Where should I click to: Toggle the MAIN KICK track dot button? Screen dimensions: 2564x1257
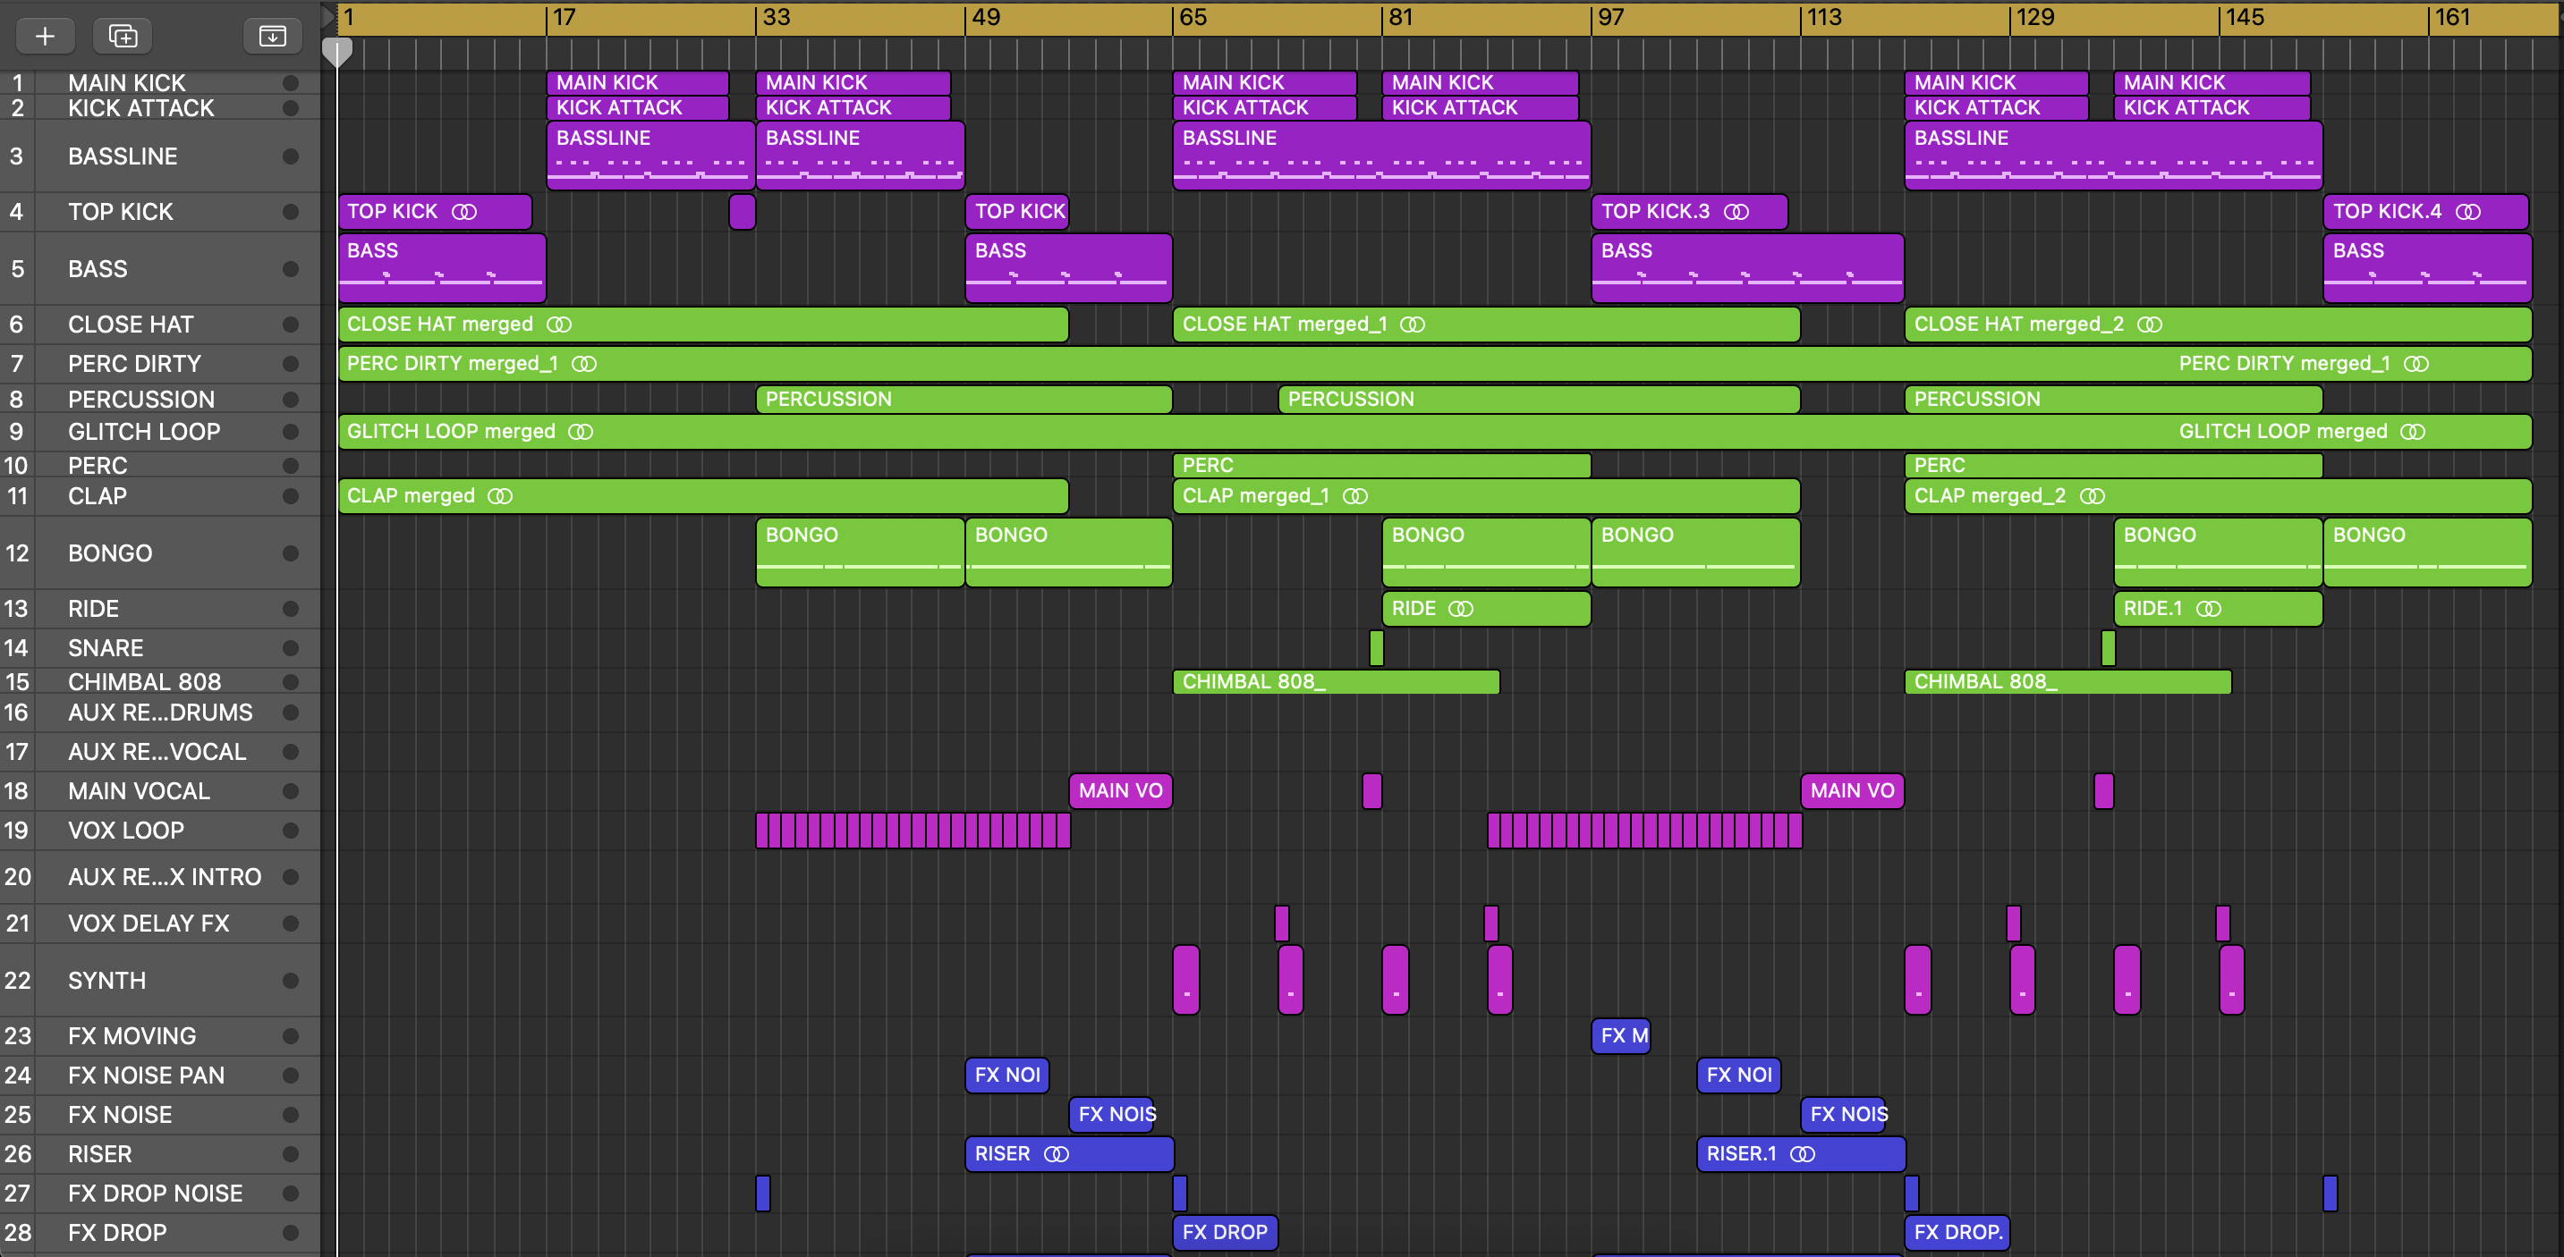click(291, 82)
